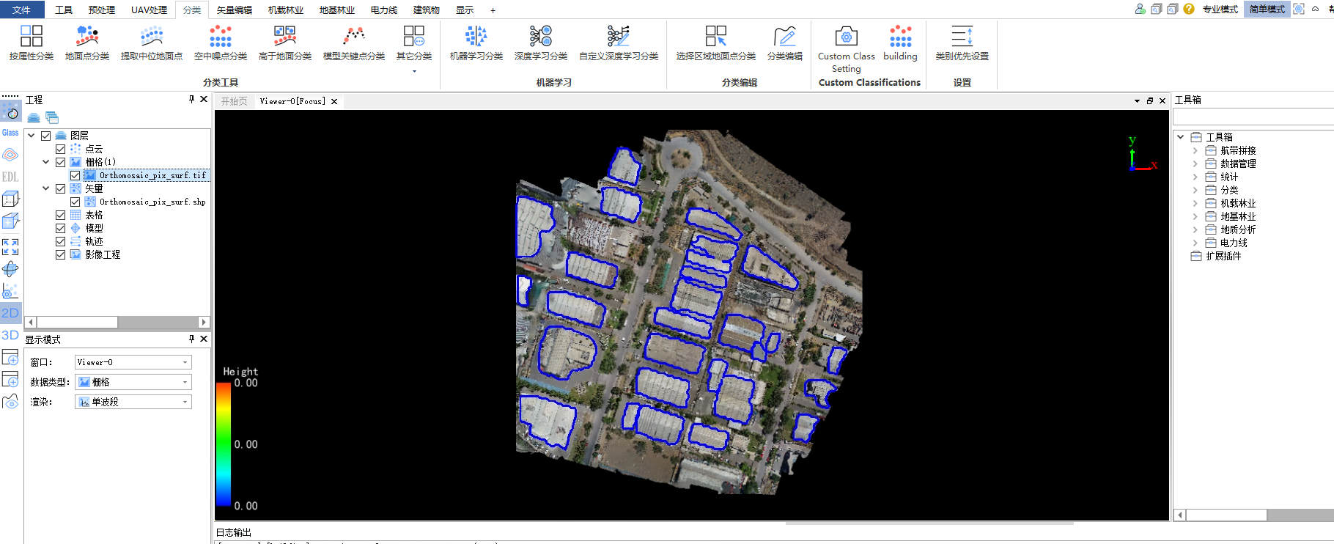1334x544 pixels.
Task: Open Custom Class Setting
Action: [847, 49]
